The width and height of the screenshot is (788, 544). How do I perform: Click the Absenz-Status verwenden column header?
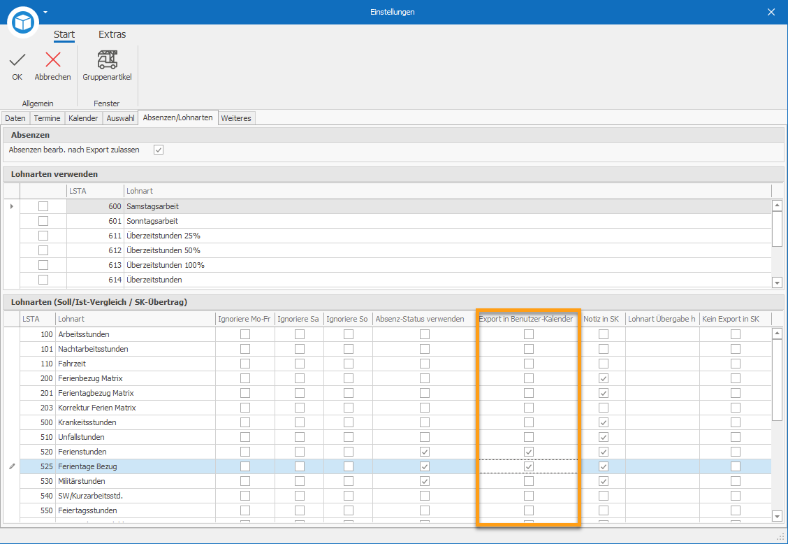[x=420, y=319]
